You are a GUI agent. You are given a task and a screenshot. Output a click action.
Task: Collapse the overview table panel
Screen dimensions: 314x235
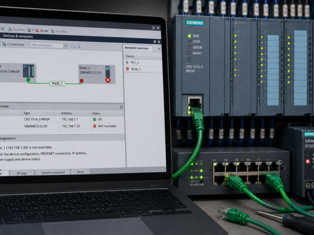[x=121, y=107]
